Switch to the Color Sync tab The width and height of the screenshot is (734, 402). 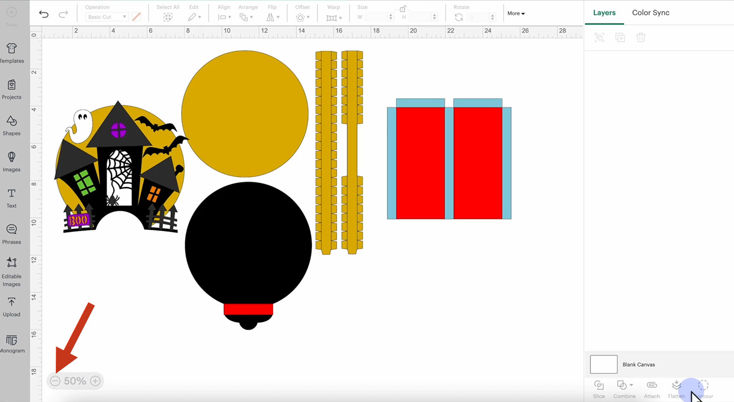651,13
